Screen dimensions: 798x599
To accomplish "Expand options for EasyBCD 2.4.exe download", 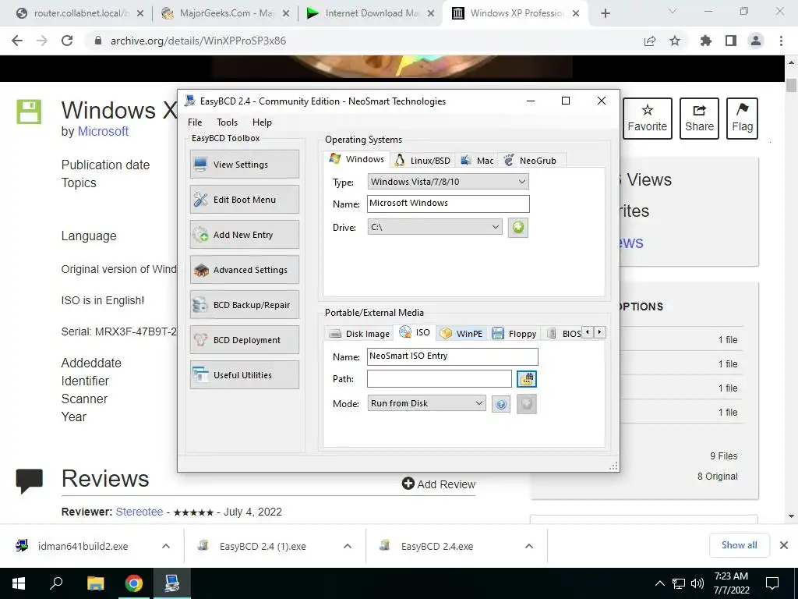I will (529, 546).
